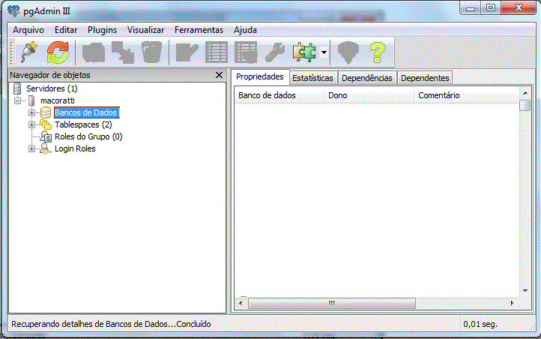Select the Tablespaces (2) label
Screen dimensions: 541x339
coord(83,124)
